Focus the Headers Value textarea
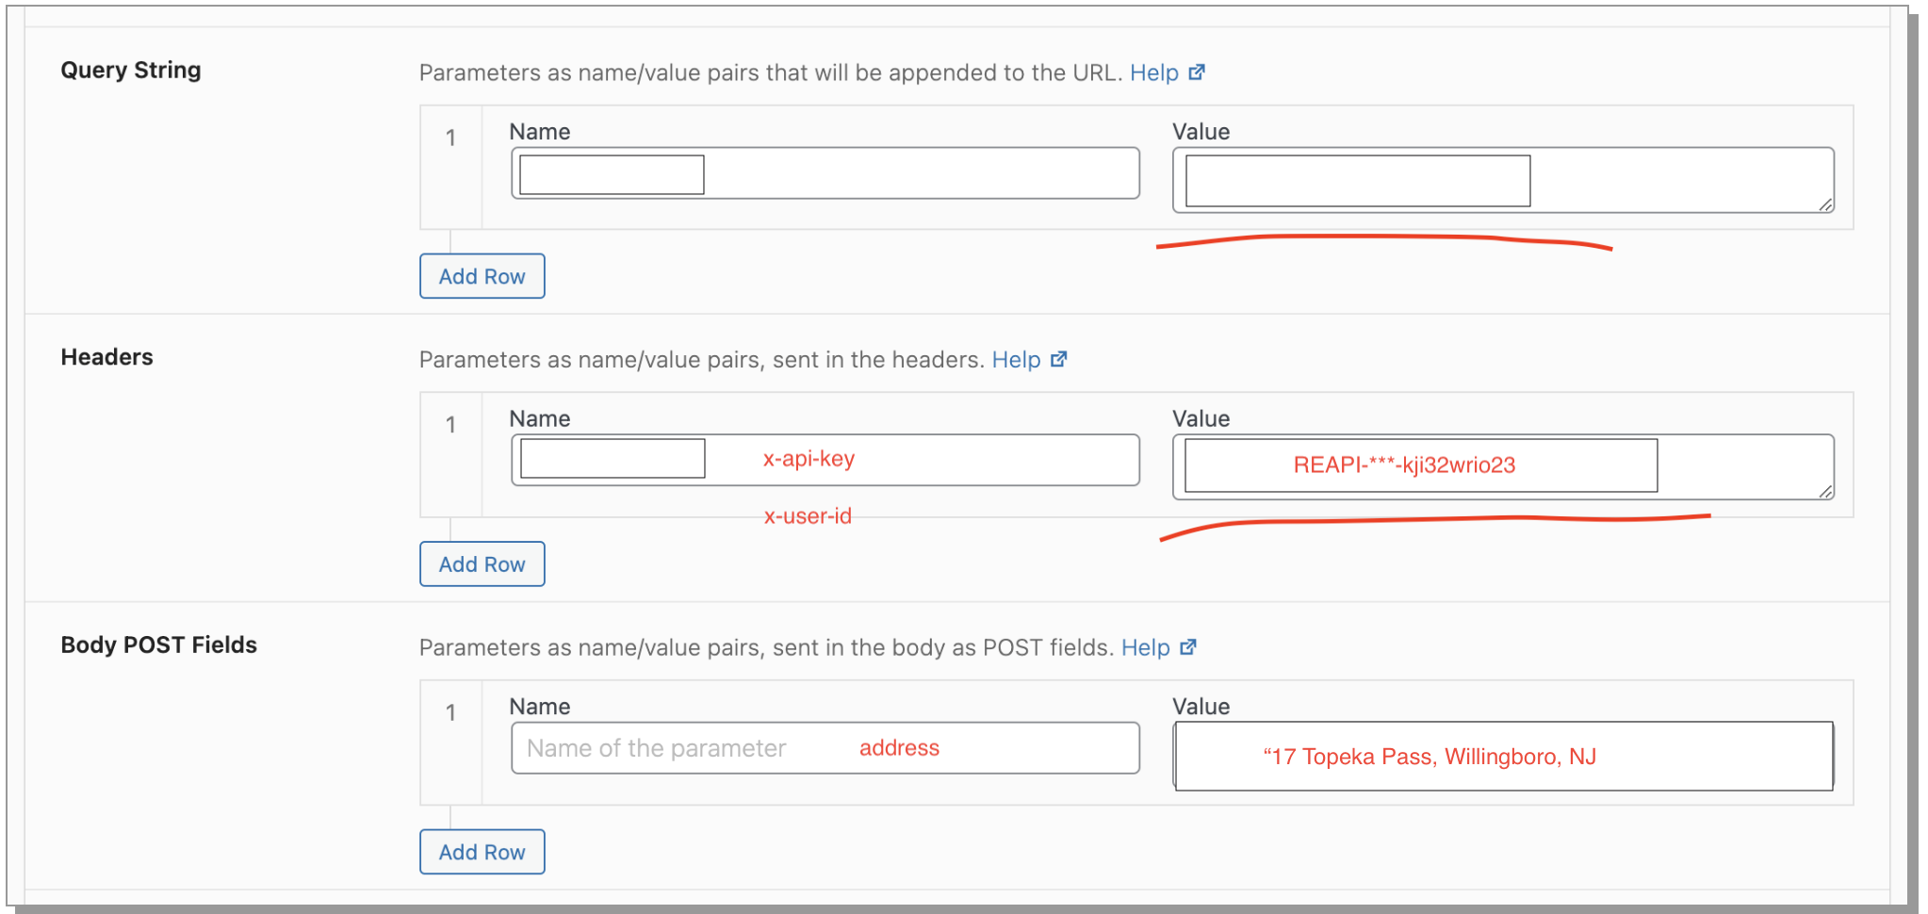Image resolution: width=1928 pixels, height=914 pixels. tap(1503, 466)
